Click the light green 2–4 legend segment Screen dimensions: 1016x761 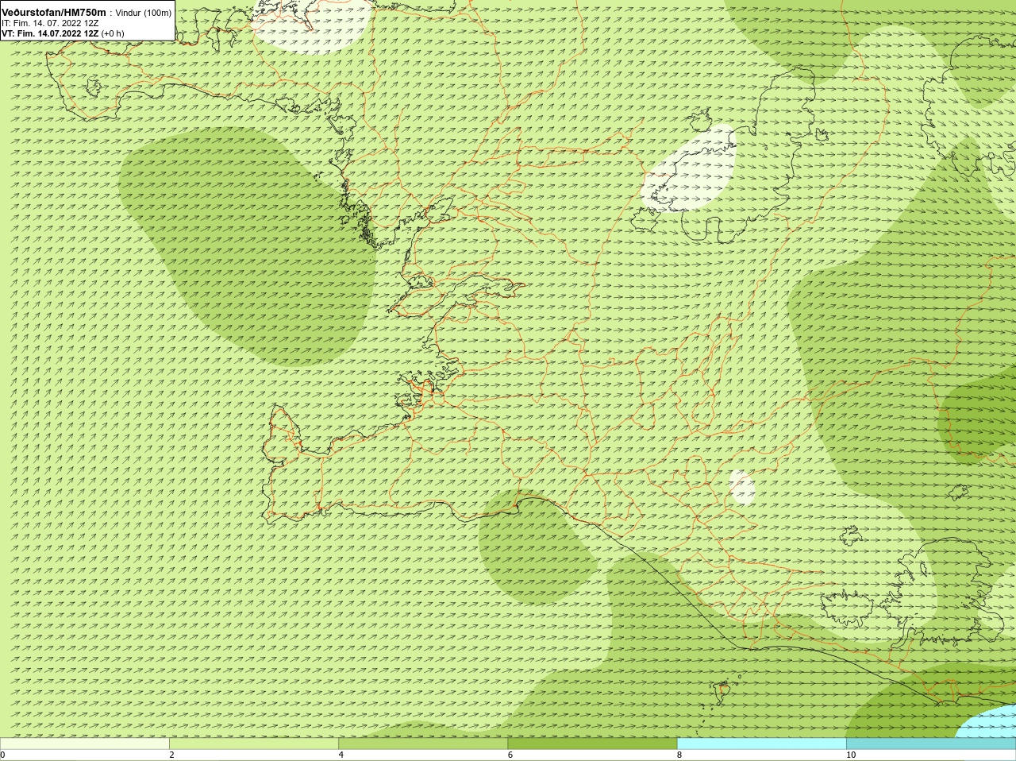pos(254,744)
